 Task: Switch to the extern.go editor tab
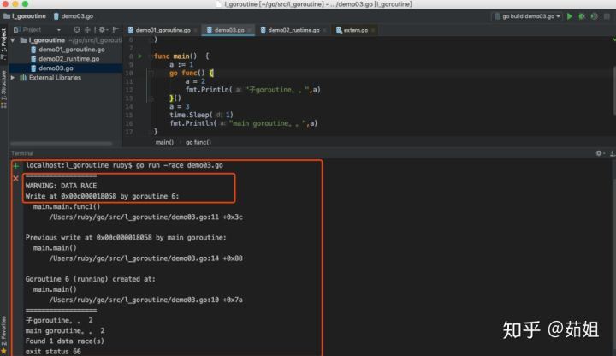click(352, 30)
